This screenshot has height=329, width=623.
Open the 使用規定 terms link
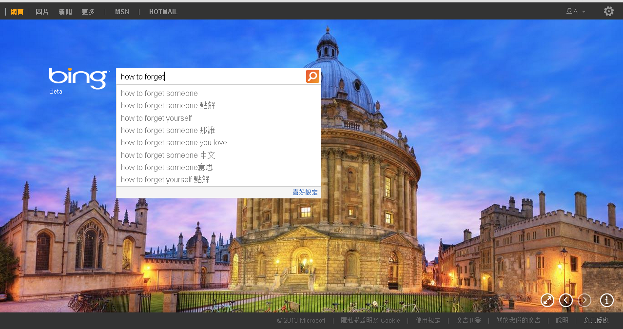pyautogui.click(x=428, y=320)
